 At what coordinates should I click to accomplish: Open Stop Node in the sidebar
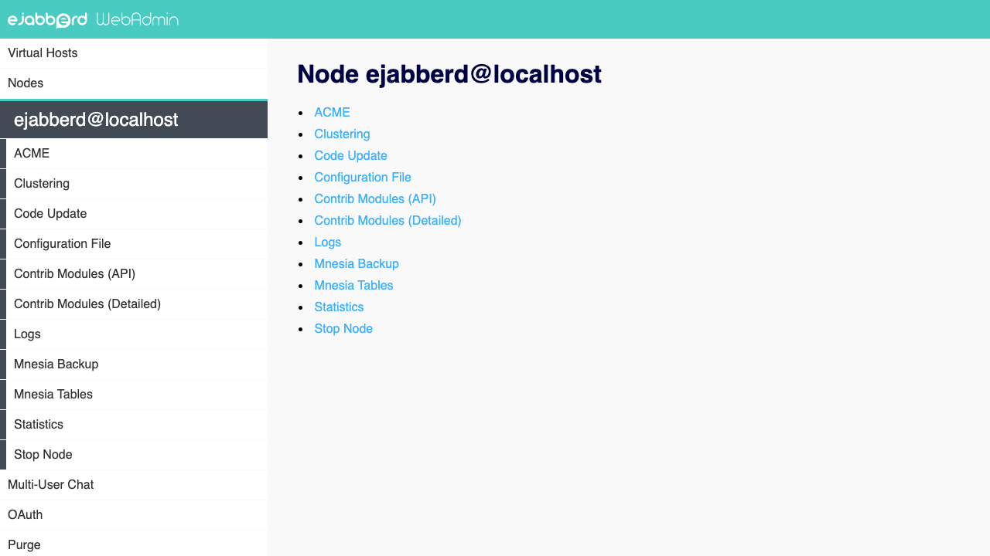137,455
